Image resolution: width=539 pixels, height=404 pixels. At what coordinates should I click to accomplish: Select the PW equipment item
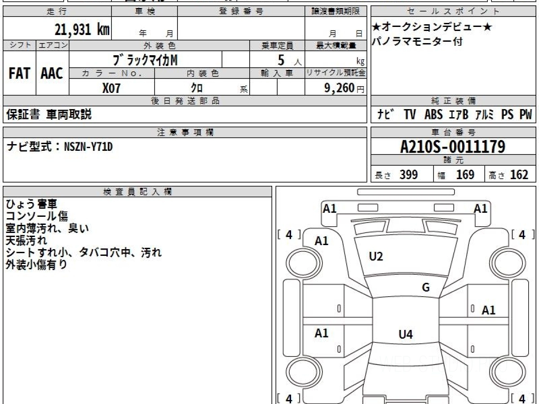526,115
